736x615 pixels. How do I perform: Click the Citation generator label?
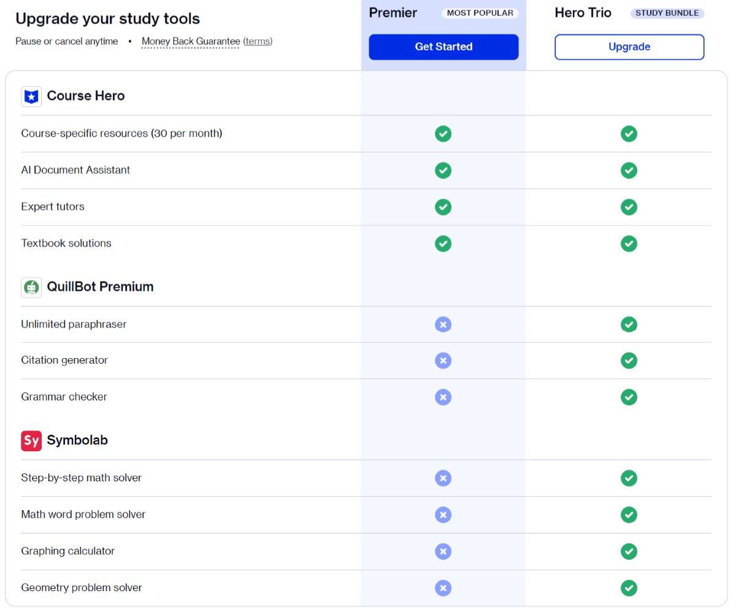[64, 360]
